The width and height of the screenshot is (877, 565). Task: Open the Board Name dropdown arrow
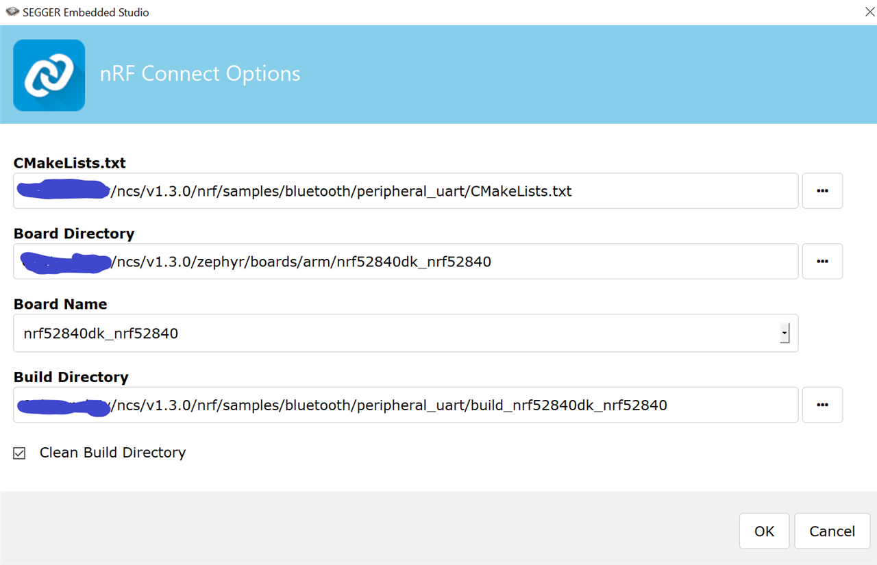(785, 334)
